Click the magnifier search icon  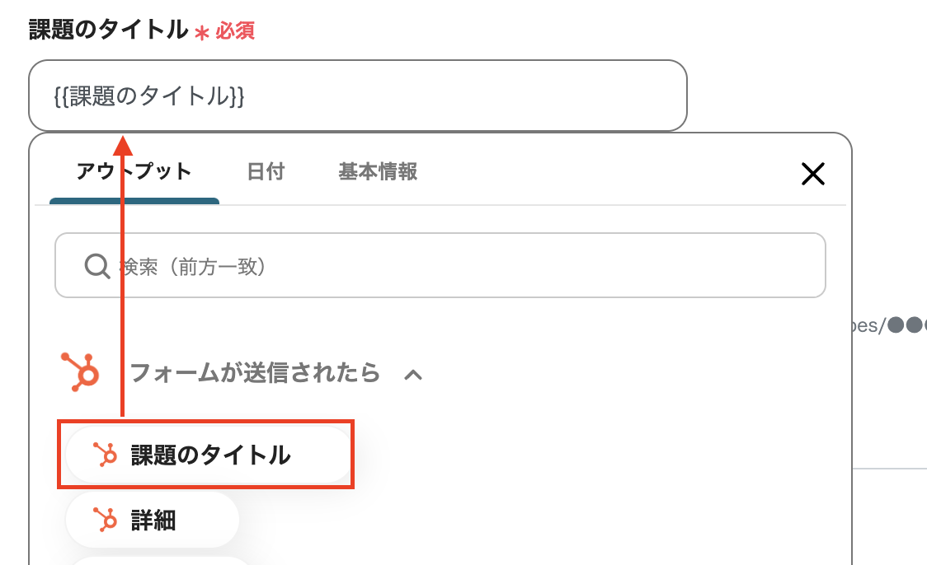pos(97,266)
